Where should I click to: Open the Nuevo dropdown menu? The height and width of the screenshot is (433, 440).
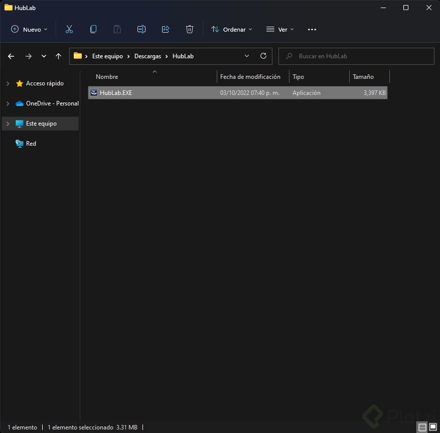(x=29, y=30)
